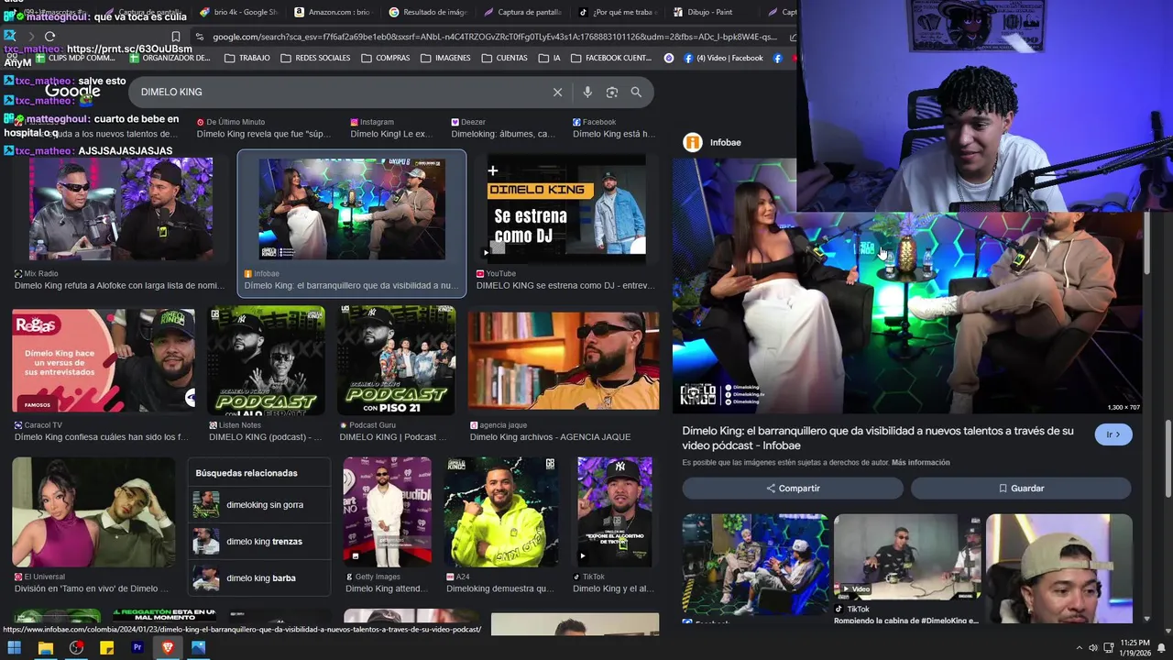
Task: Open Getty Images result thumbnail
Action: click(x=387, y=511)
